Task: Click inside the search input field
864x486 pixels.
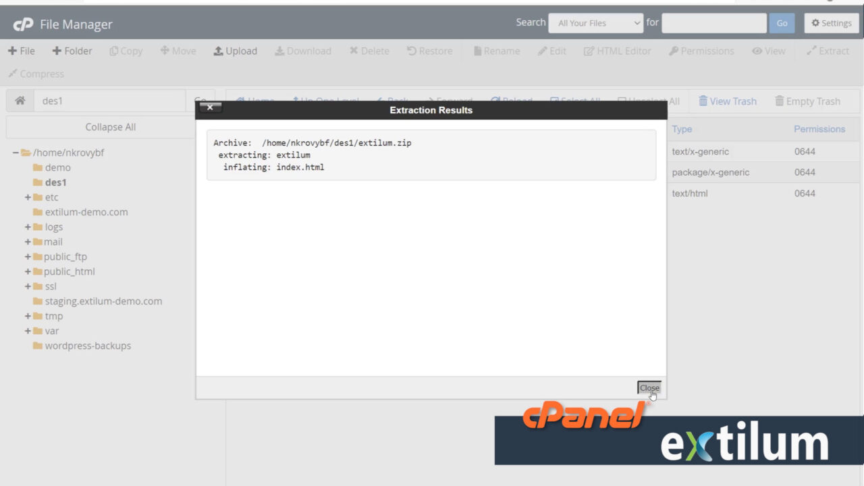Action: [x=713, y=22]
